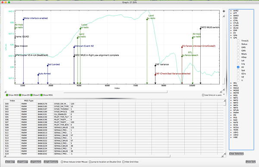Check the GPS Lat checkbox

click(x=238, y=61)
